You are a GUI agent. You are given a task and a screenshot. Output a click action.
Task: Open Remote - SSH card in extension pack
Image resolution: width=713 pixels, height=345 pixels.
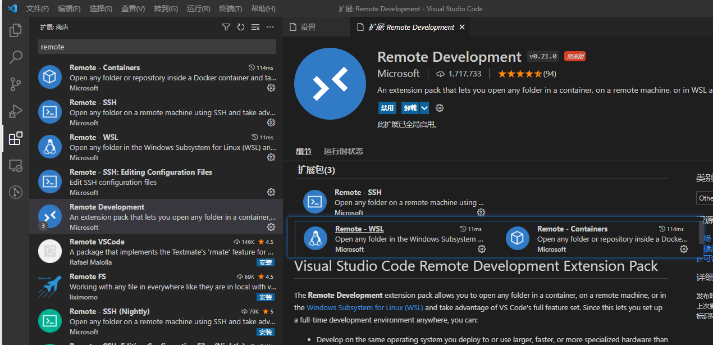click(394, 202)
